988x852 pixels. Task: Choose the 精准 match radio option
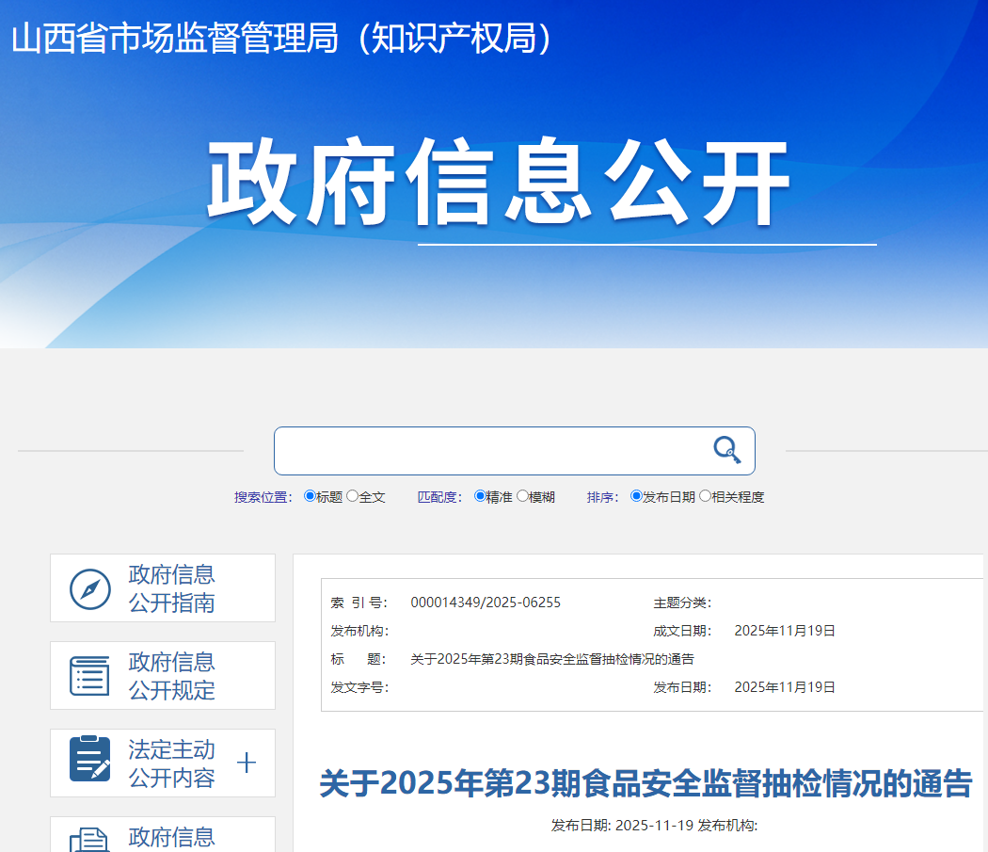480,496
